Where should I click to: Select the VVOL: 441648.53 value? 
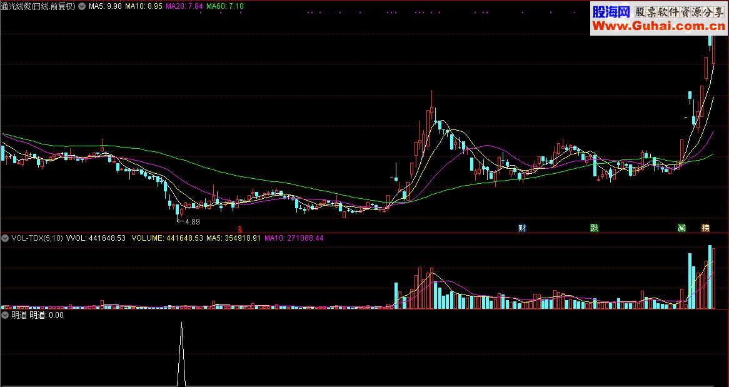click(96, 238)
